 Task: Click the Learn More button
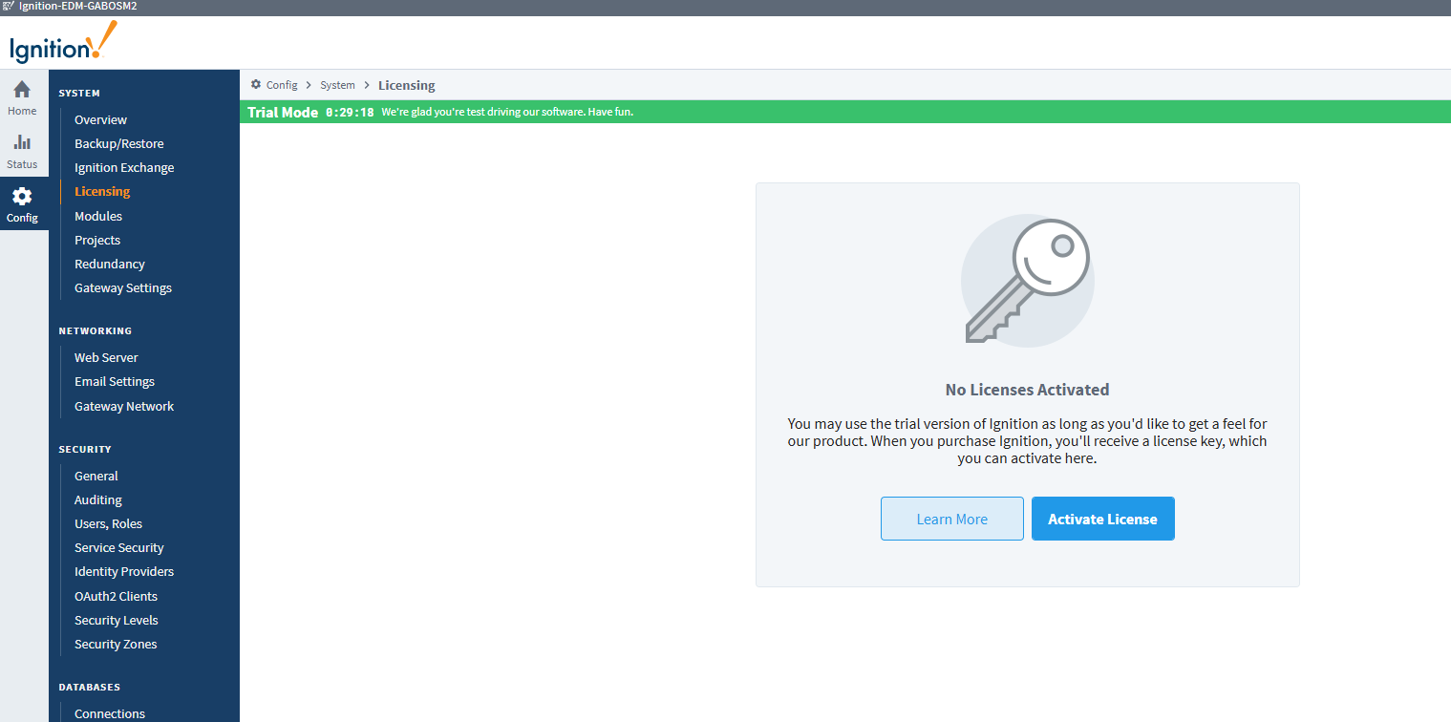coord(952,519)
